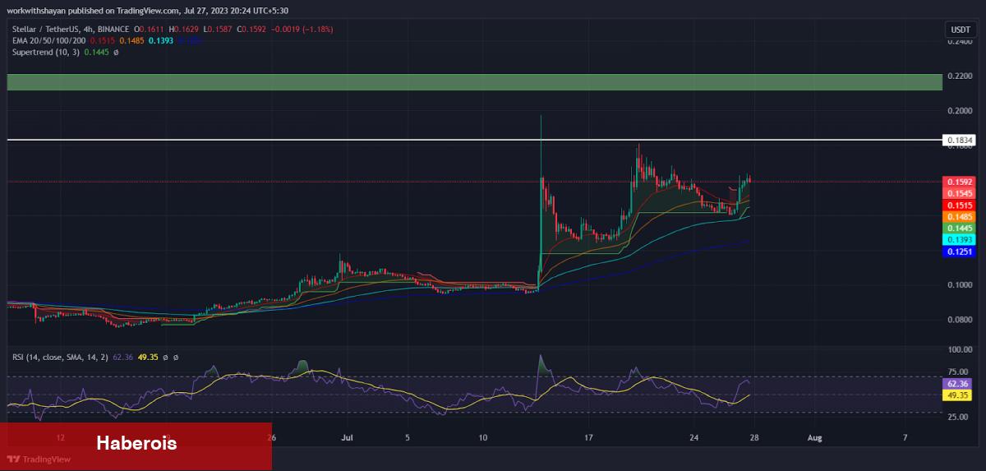
Task: Click the '10' date axis label
Action: (482, 437)
